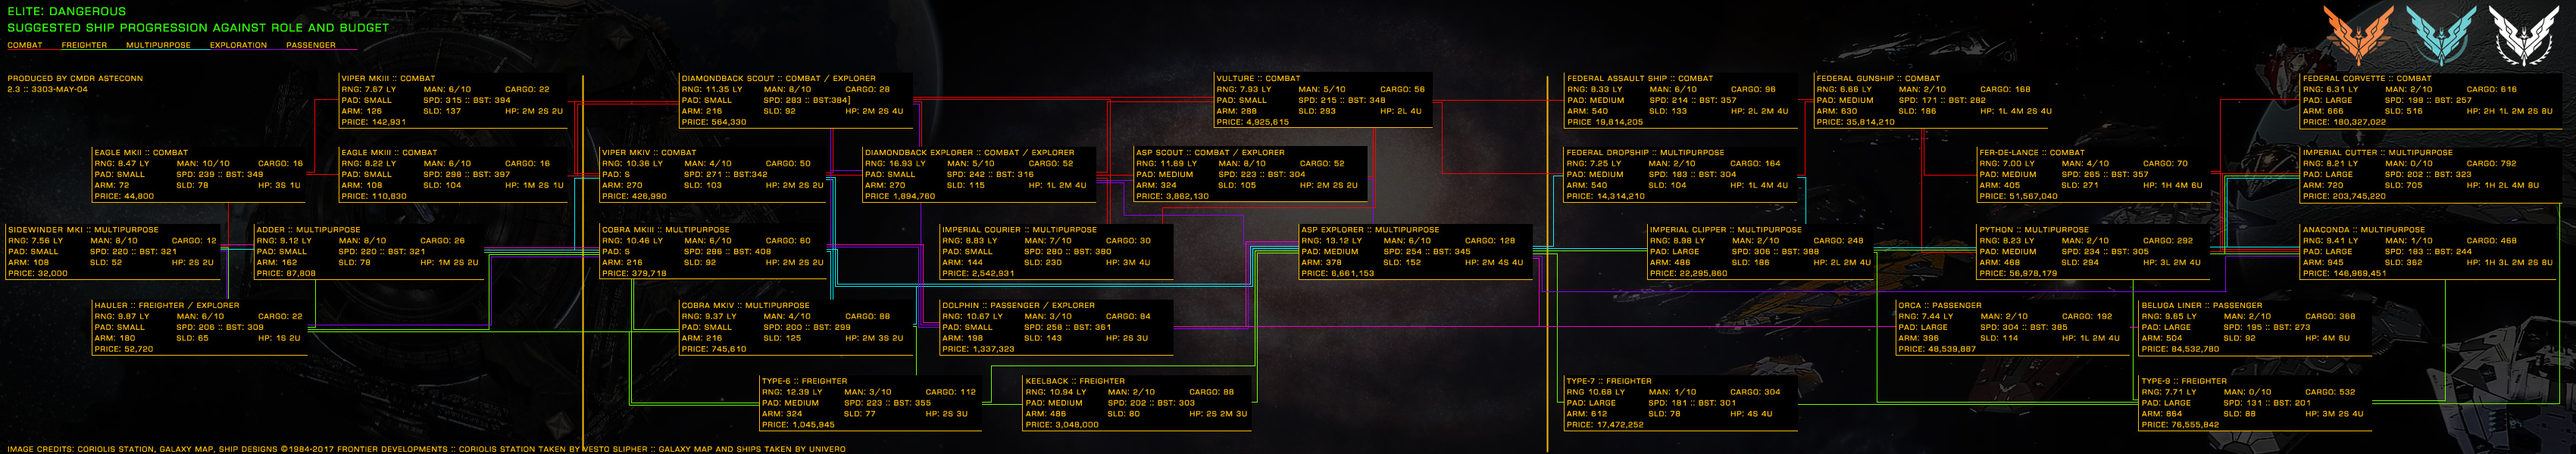The width and height of the screenshot is (2576, 454).
Task: Click "PRODUCED BY CMDR ASTECONN" text
Action: 75,78
